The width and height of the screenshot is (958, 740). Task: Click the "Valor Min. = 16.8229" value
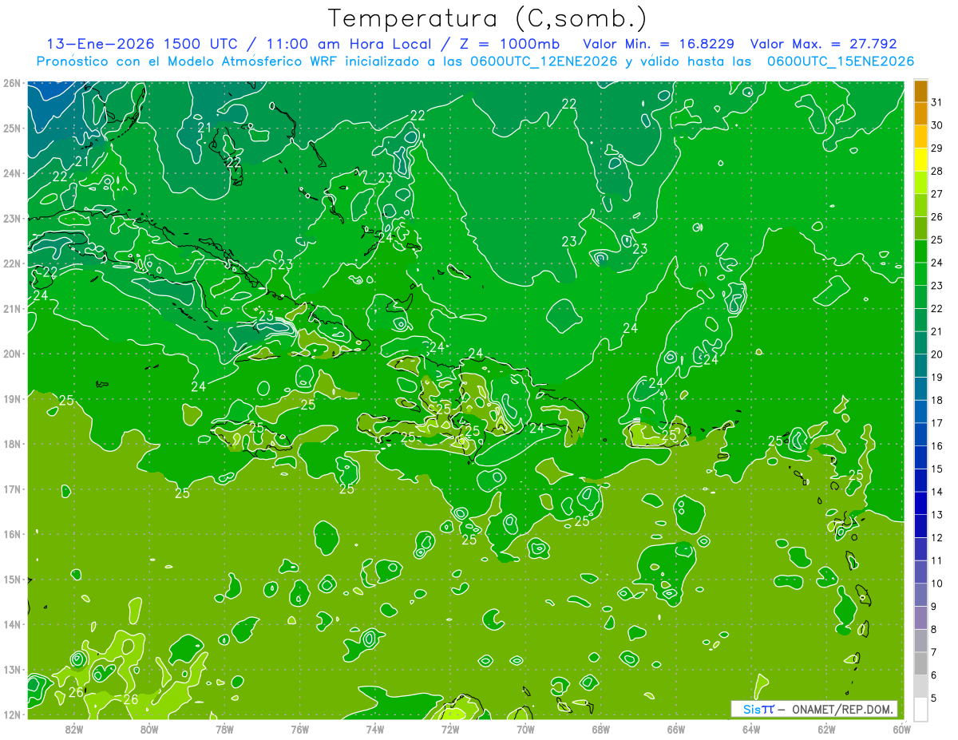point(659,44)
